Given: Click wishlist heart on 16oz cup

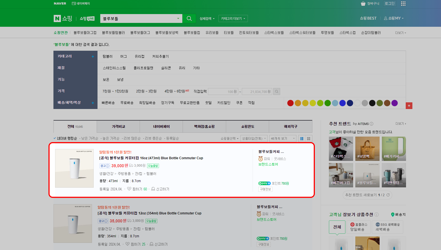Looking at the screenshot, I should point(129,189).
